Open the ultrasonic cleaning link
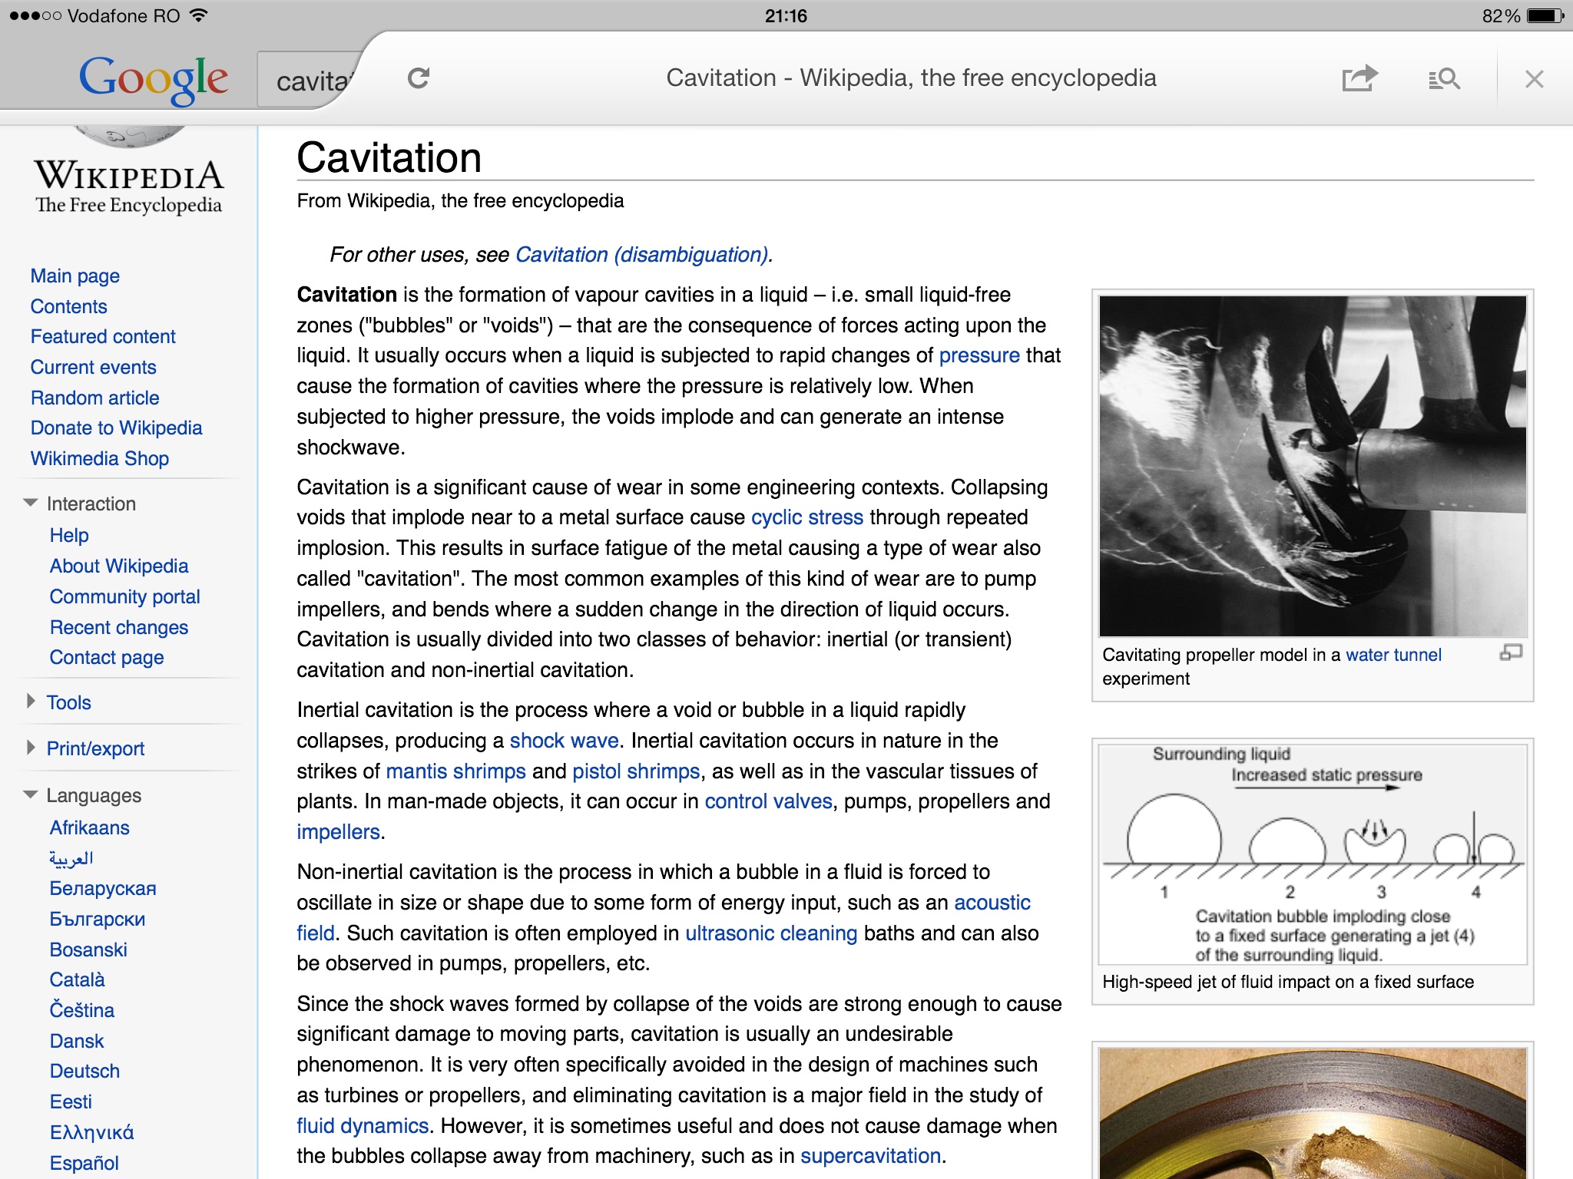1573x1179 pixels. 771,933
